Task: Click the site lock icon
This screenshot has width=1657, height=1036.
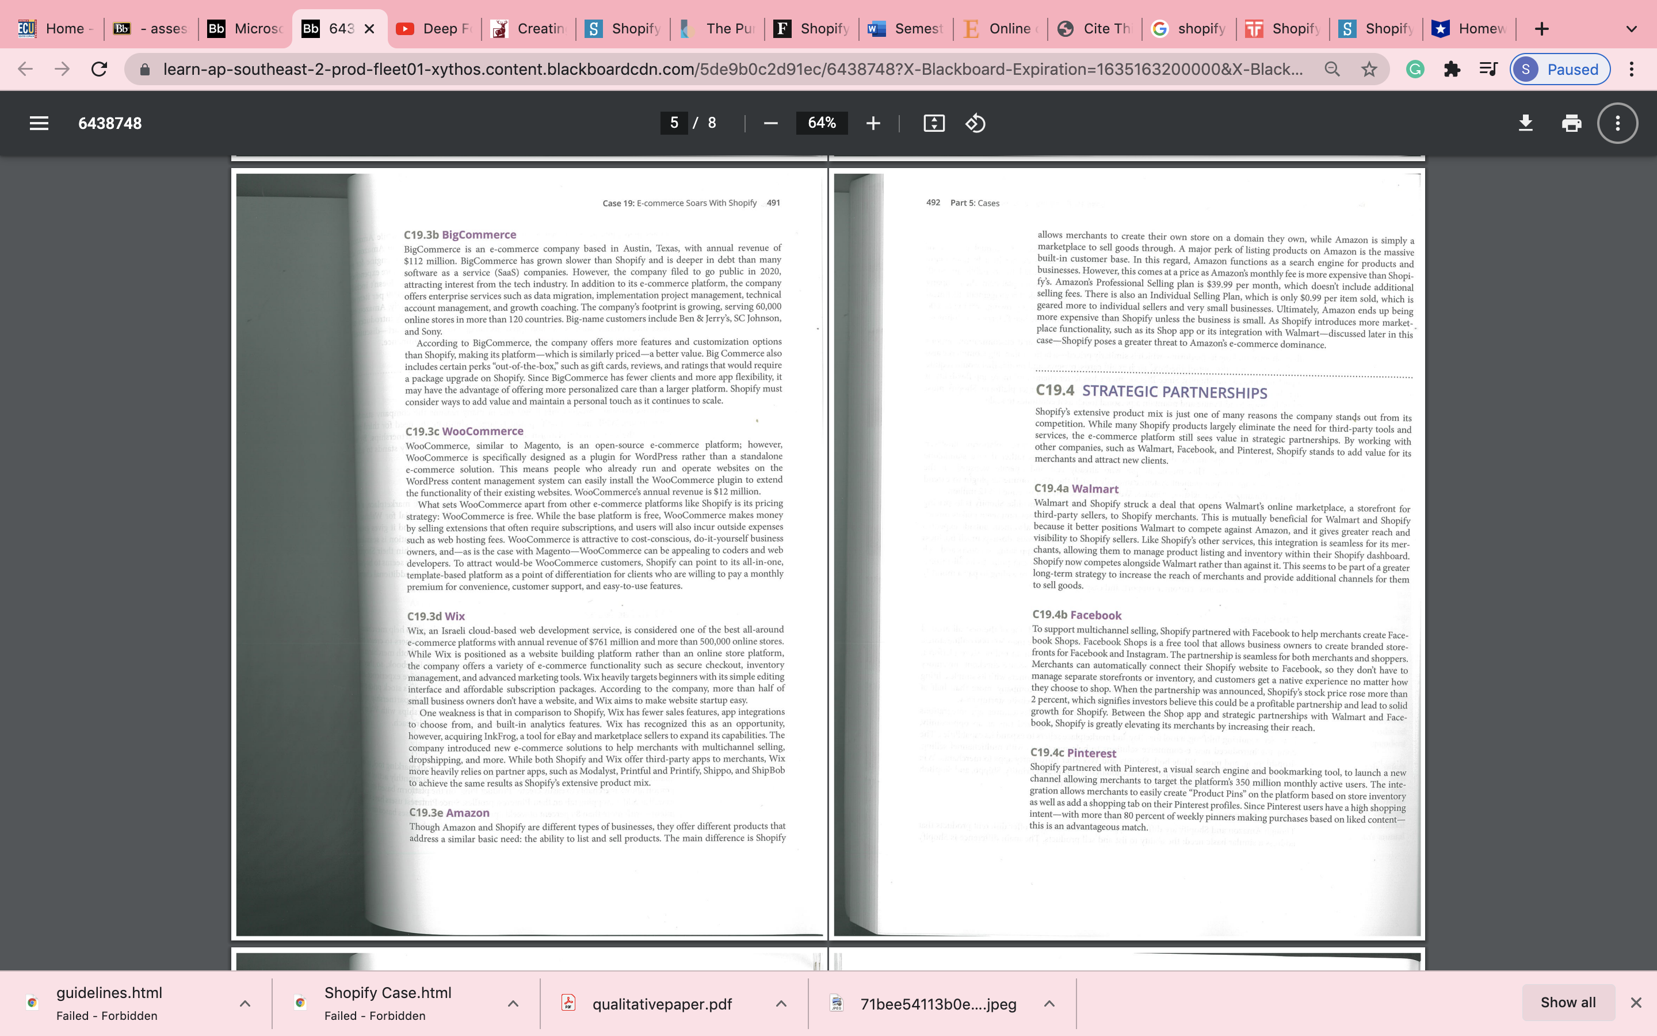Action: 144,69
